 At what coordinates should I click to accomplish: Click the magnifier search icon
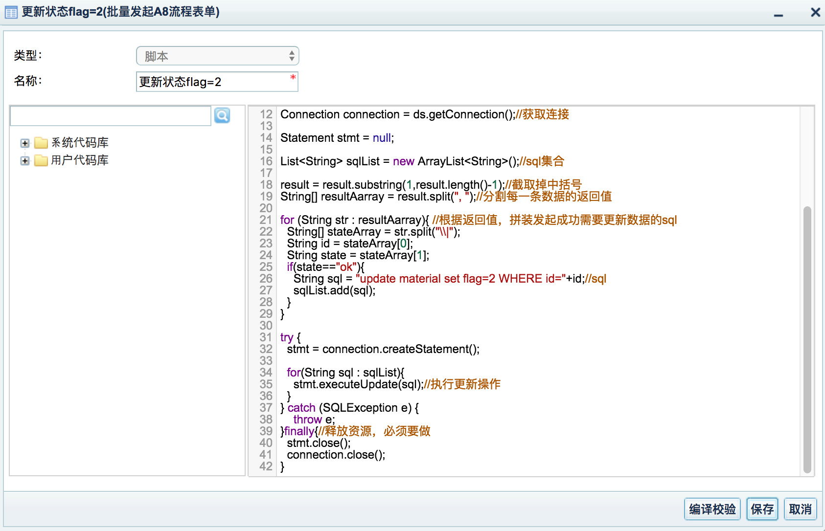(x=222, y=116)
